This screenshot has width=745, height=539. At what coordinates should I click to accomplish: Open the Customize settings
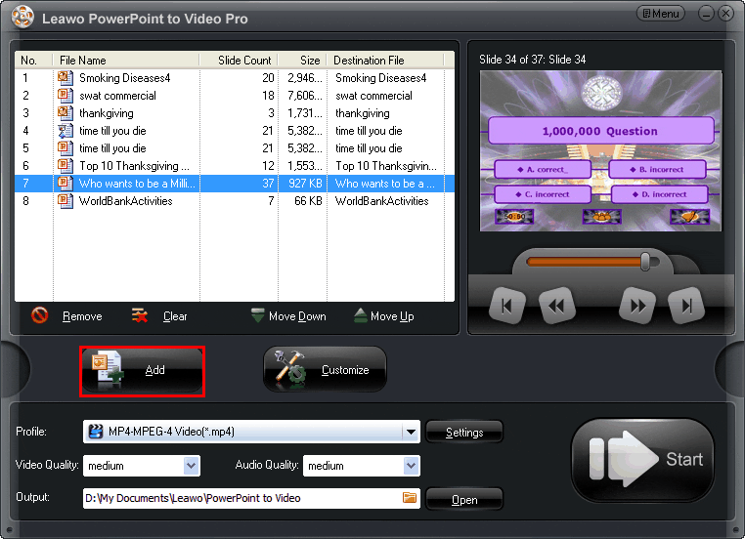pos(325,370)
